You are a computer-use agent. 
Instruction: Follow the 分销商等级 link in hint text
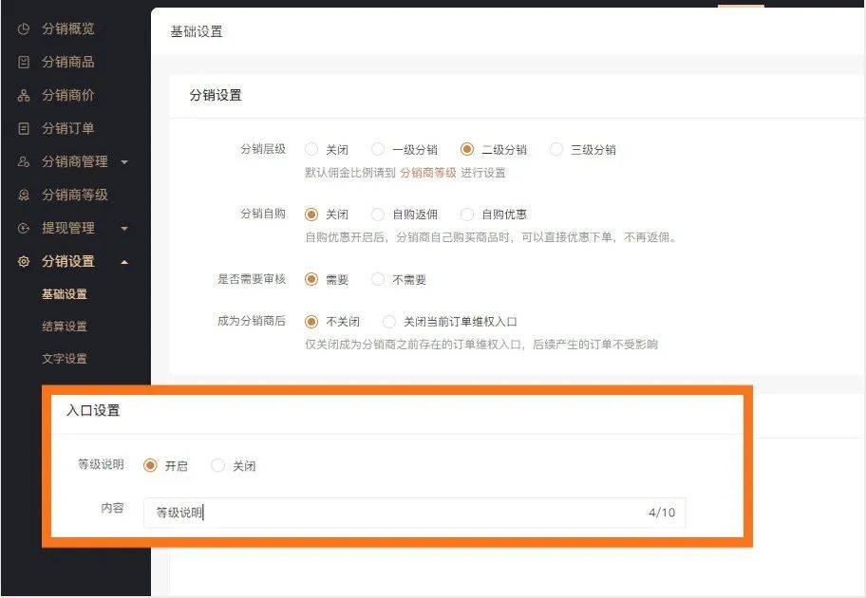(428, 173)
